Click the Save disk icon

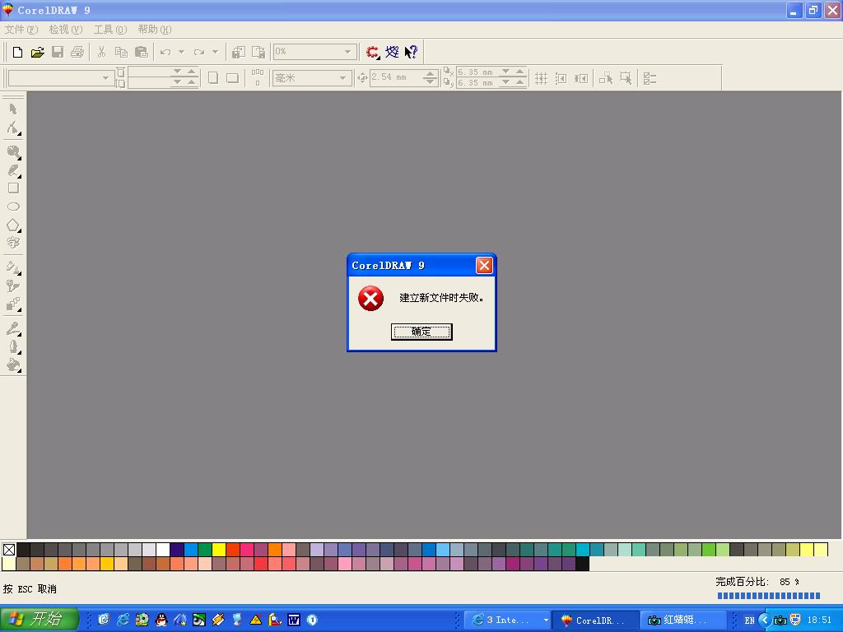[x=58, y=52]
